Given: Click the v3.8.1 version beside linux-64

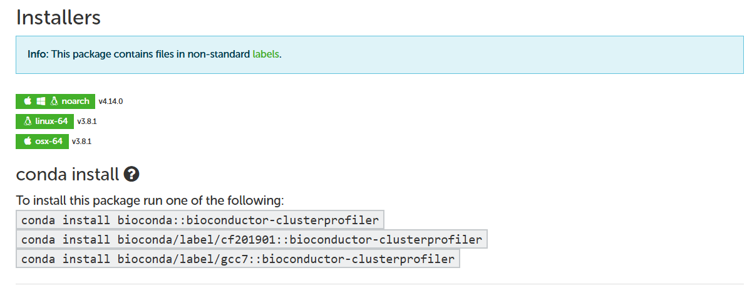Looking at the screenshot, I should click(87, 121).
